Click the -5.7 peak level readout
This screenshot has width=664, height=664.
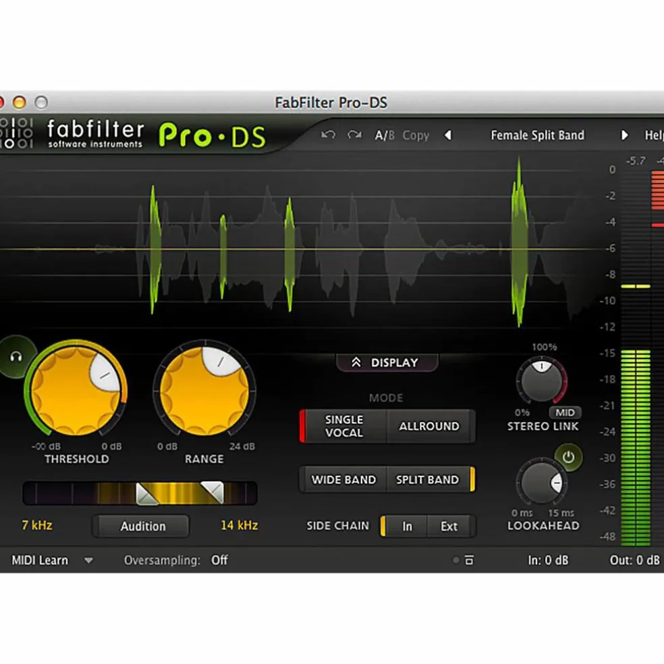coord(636,161)
